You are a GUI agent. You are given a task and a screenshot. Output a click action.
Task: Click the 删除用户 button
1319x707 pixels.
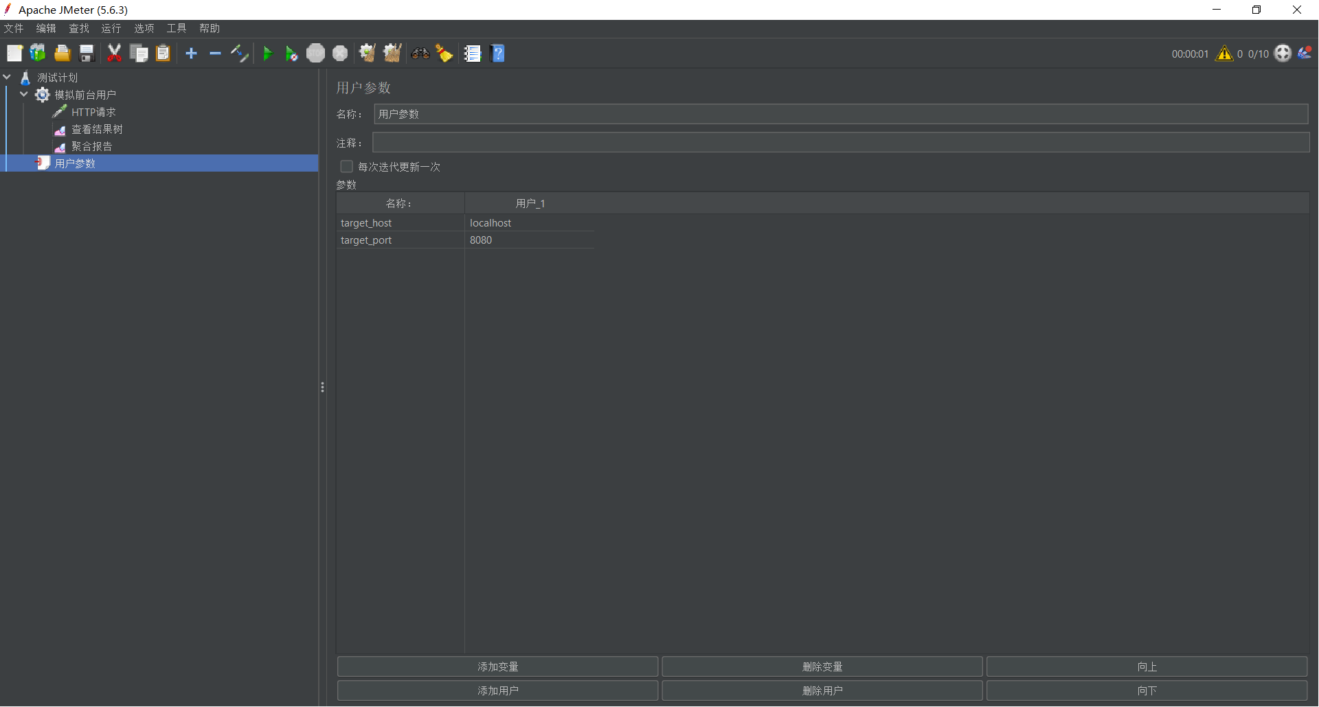point(822,691)
